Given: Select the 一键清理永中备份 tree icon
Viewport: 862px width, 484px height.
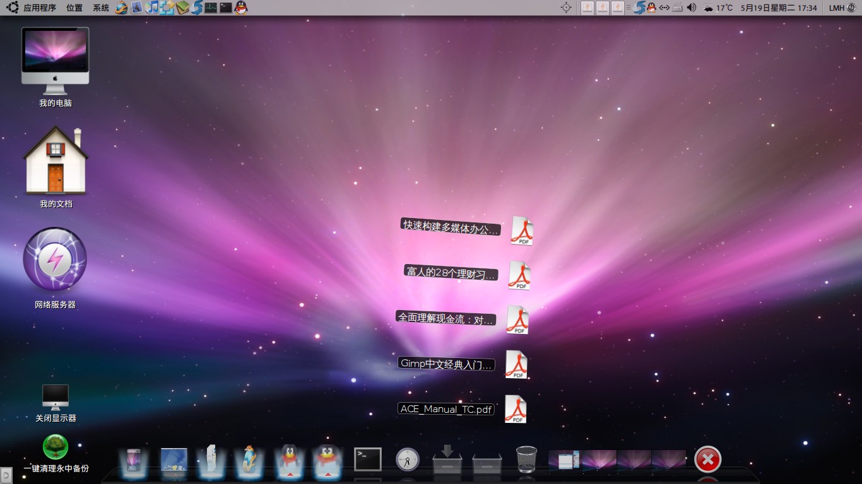Looking at the screenshot, I should 56,454.
